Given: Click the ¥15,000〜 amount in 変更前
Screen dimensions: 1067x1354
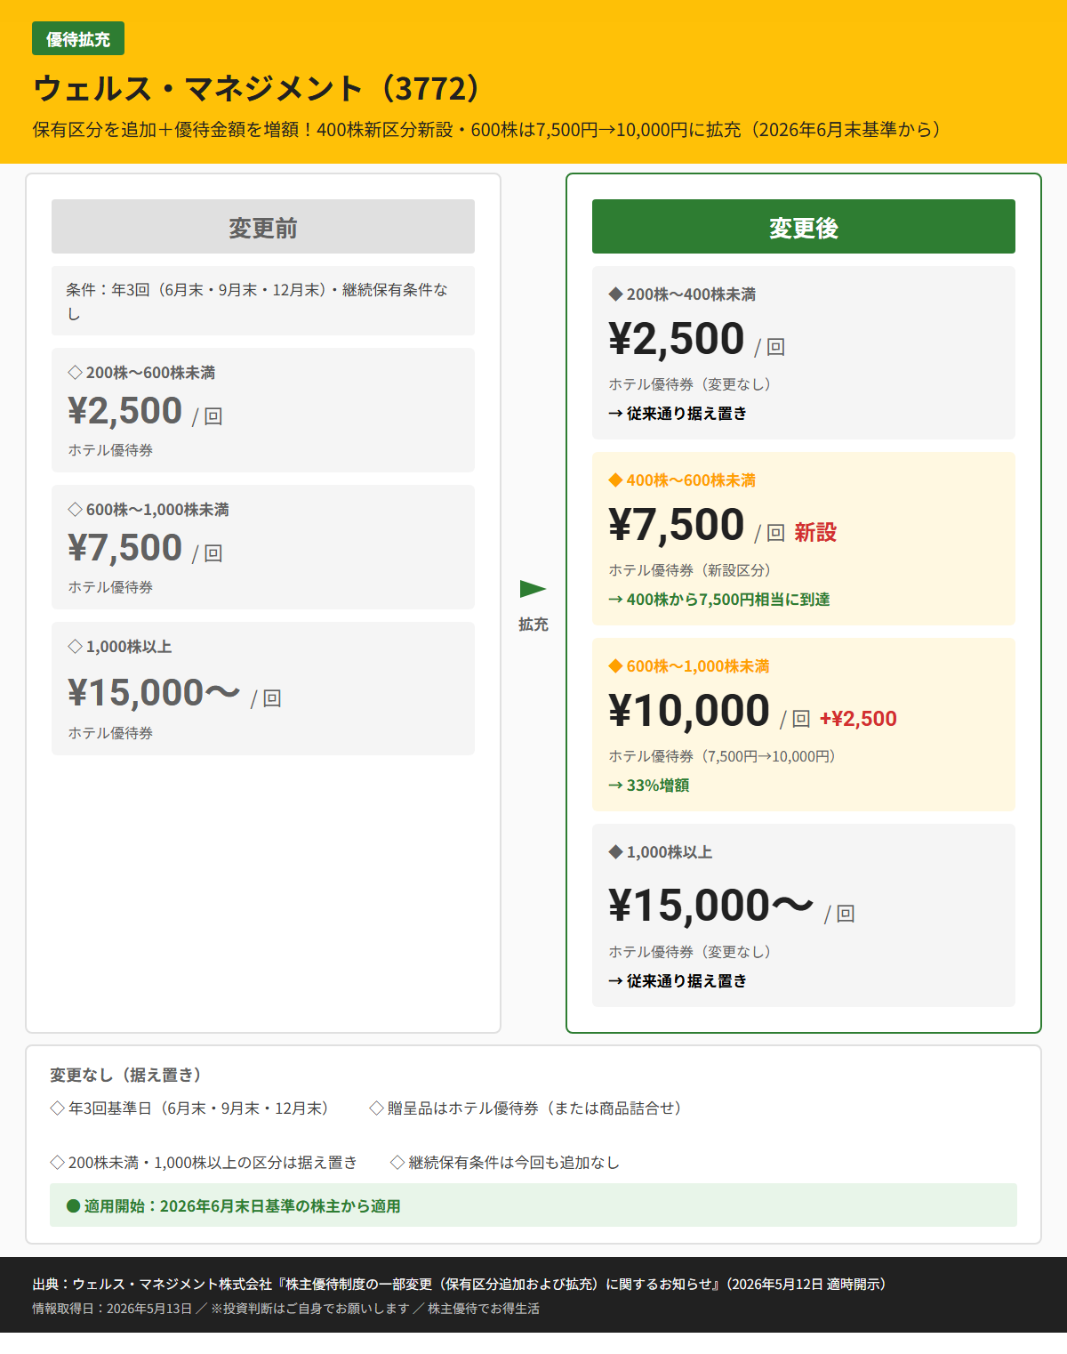Looking at the screenshot, I should click(154, 693).
